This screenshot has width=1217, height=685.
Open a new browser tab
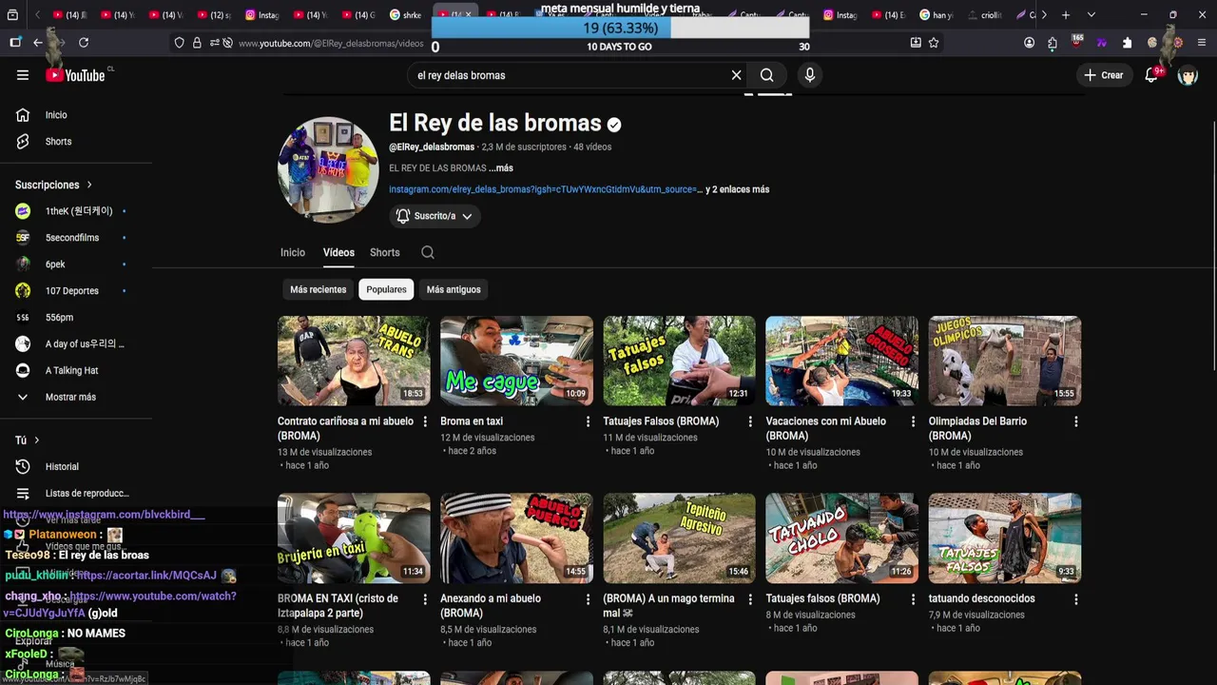[1066, 15]
